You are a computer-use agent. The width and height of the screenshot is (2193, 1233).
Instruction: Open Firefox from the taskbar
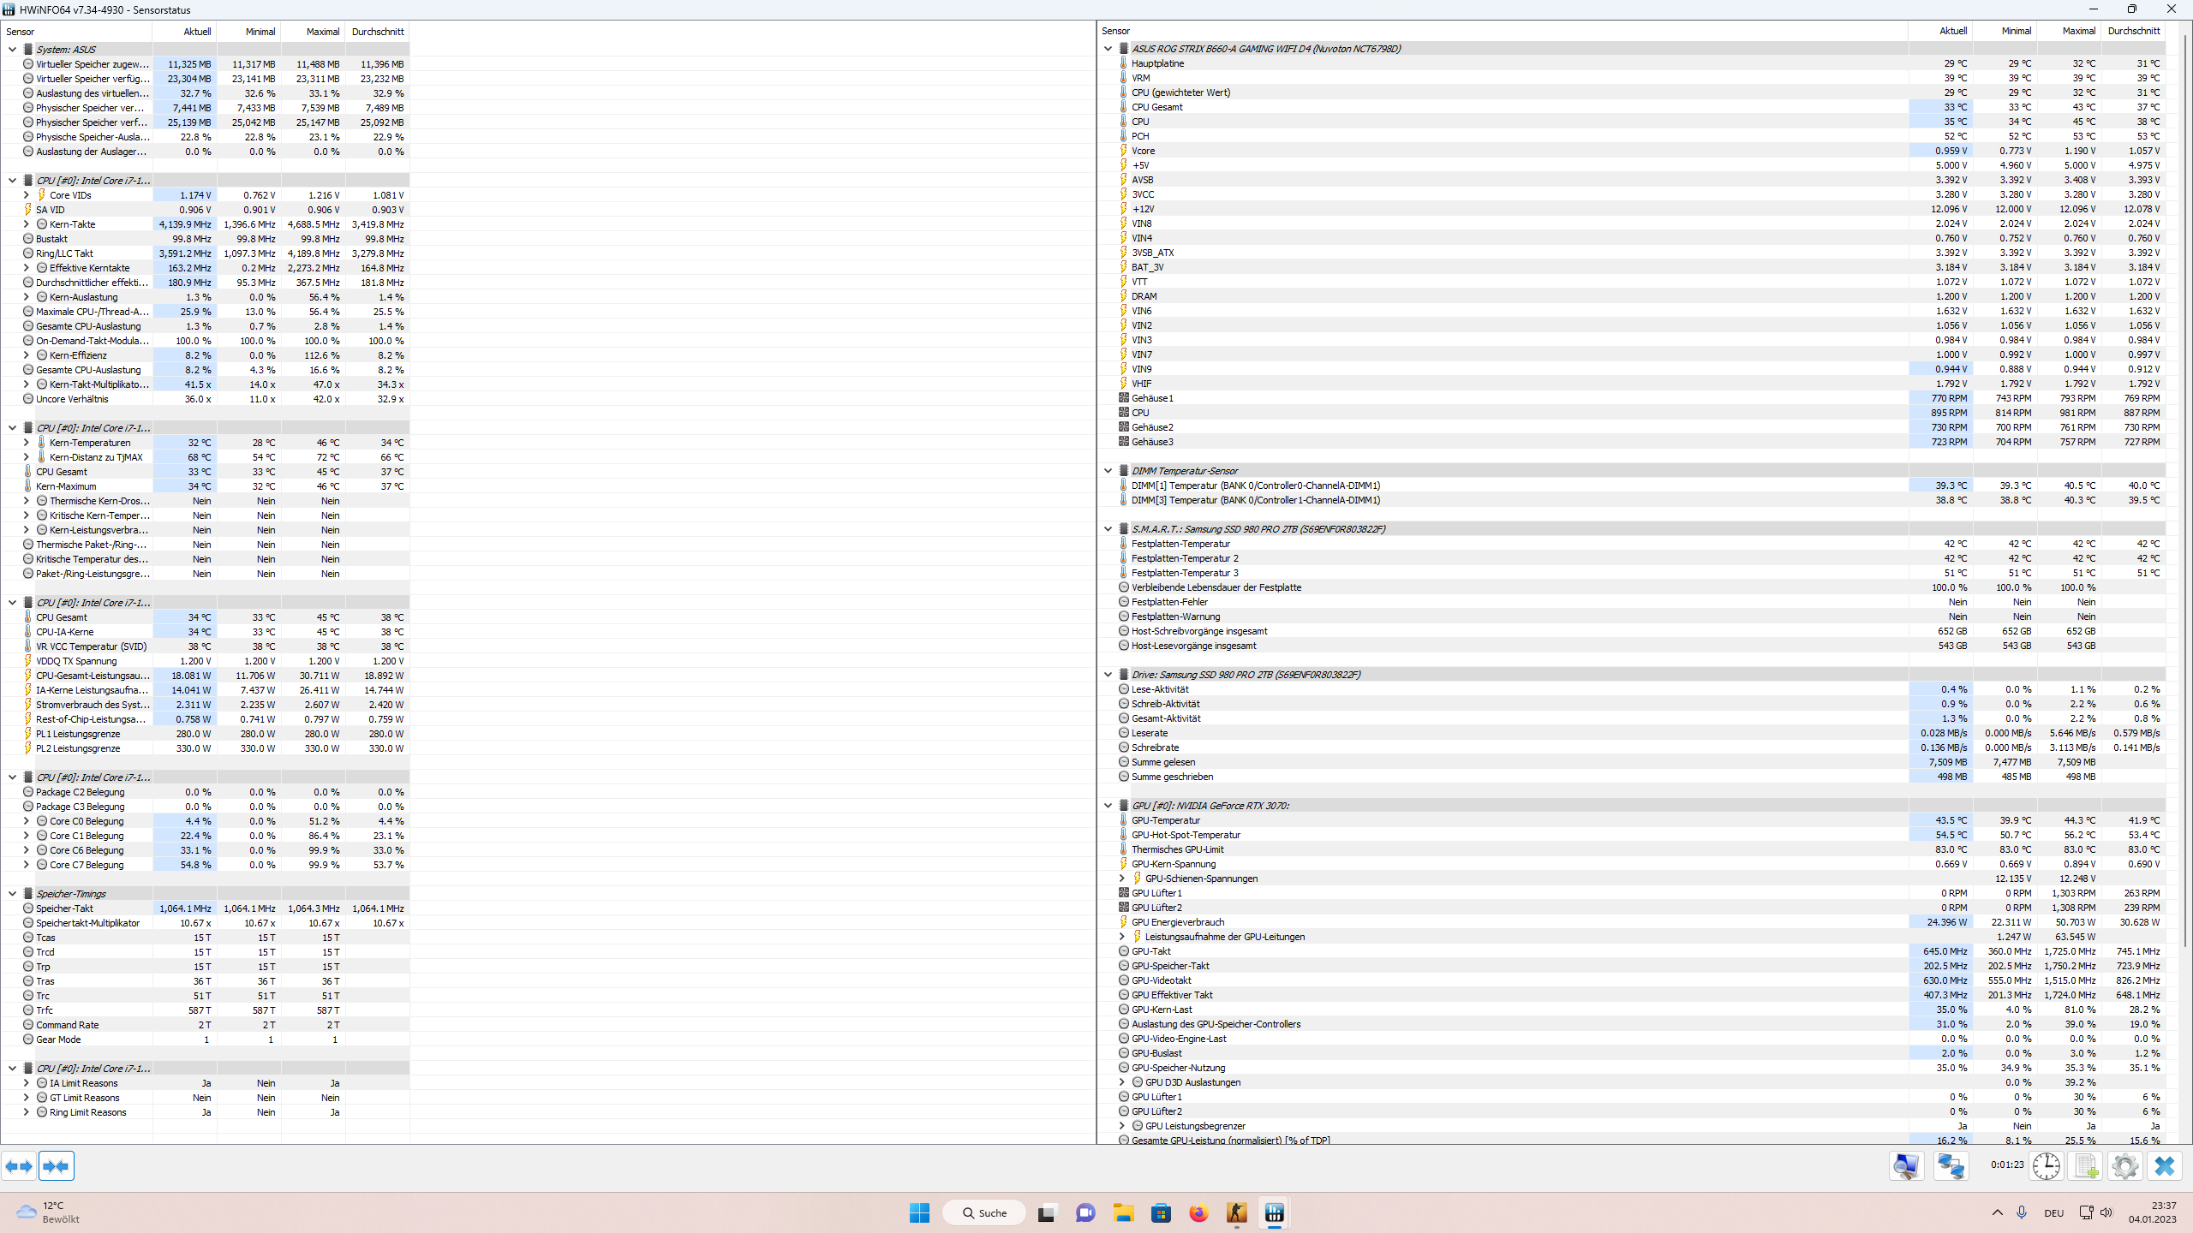click(x=1198, y=1213)
